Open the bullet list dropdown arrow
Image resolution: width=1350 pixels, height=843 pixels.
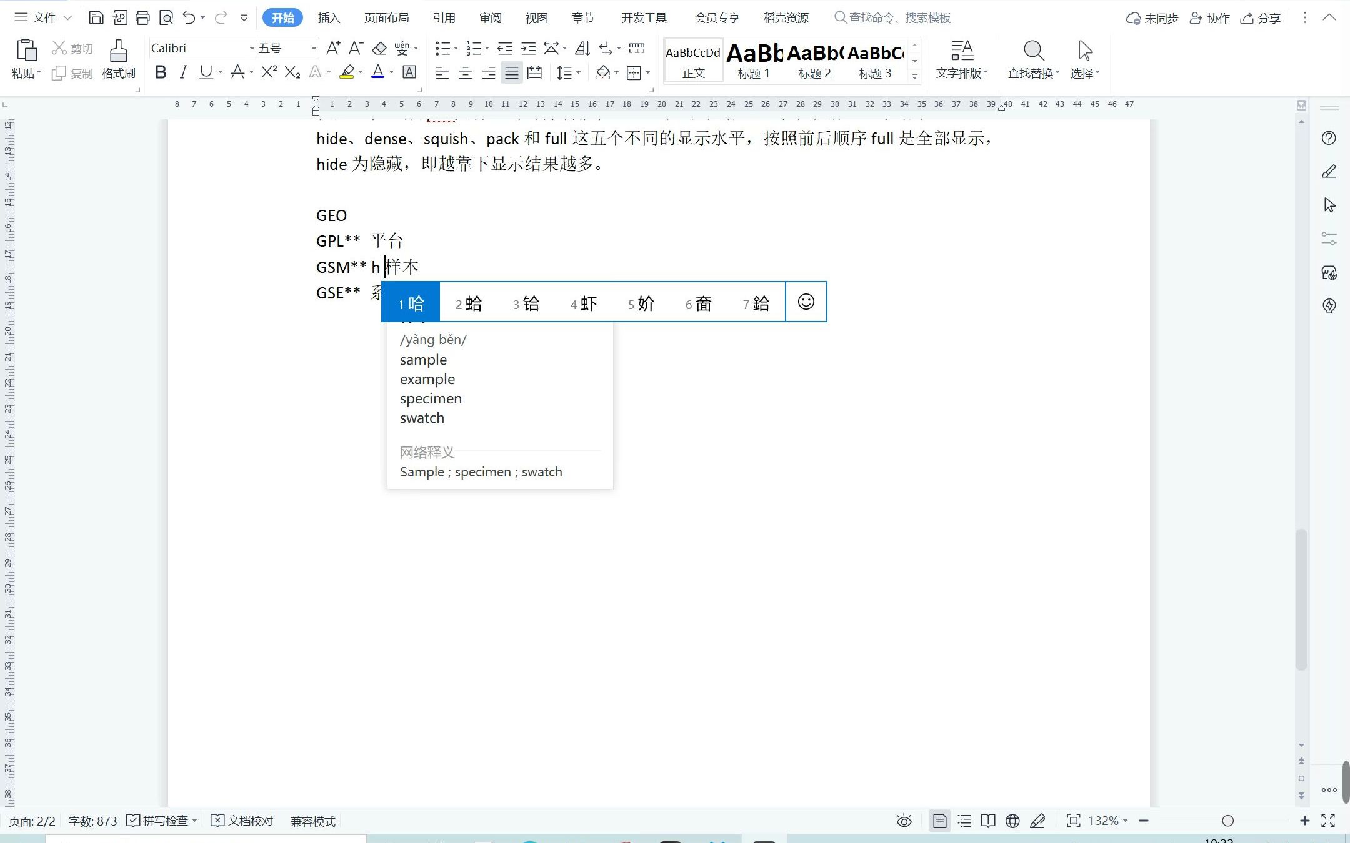coord(456,48)
